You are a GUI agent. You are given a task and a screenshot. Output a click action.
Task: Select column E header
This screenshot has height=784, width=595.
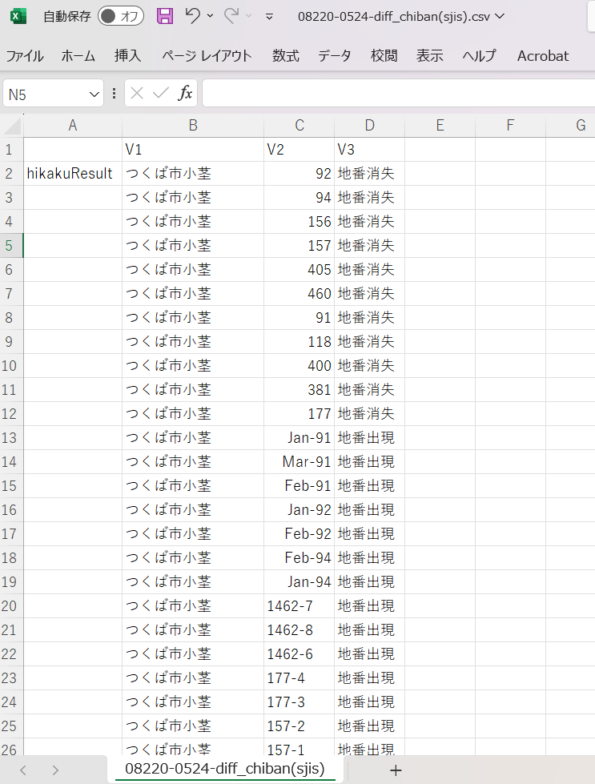point(440,126)
